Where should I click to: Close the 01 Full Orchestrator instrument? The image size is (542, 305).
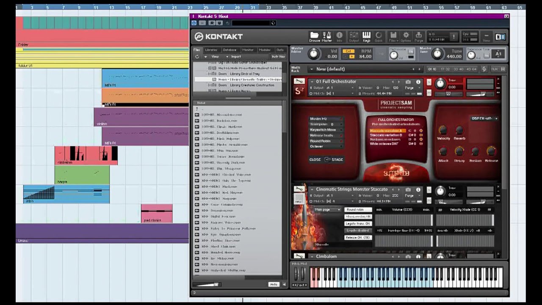498,79
